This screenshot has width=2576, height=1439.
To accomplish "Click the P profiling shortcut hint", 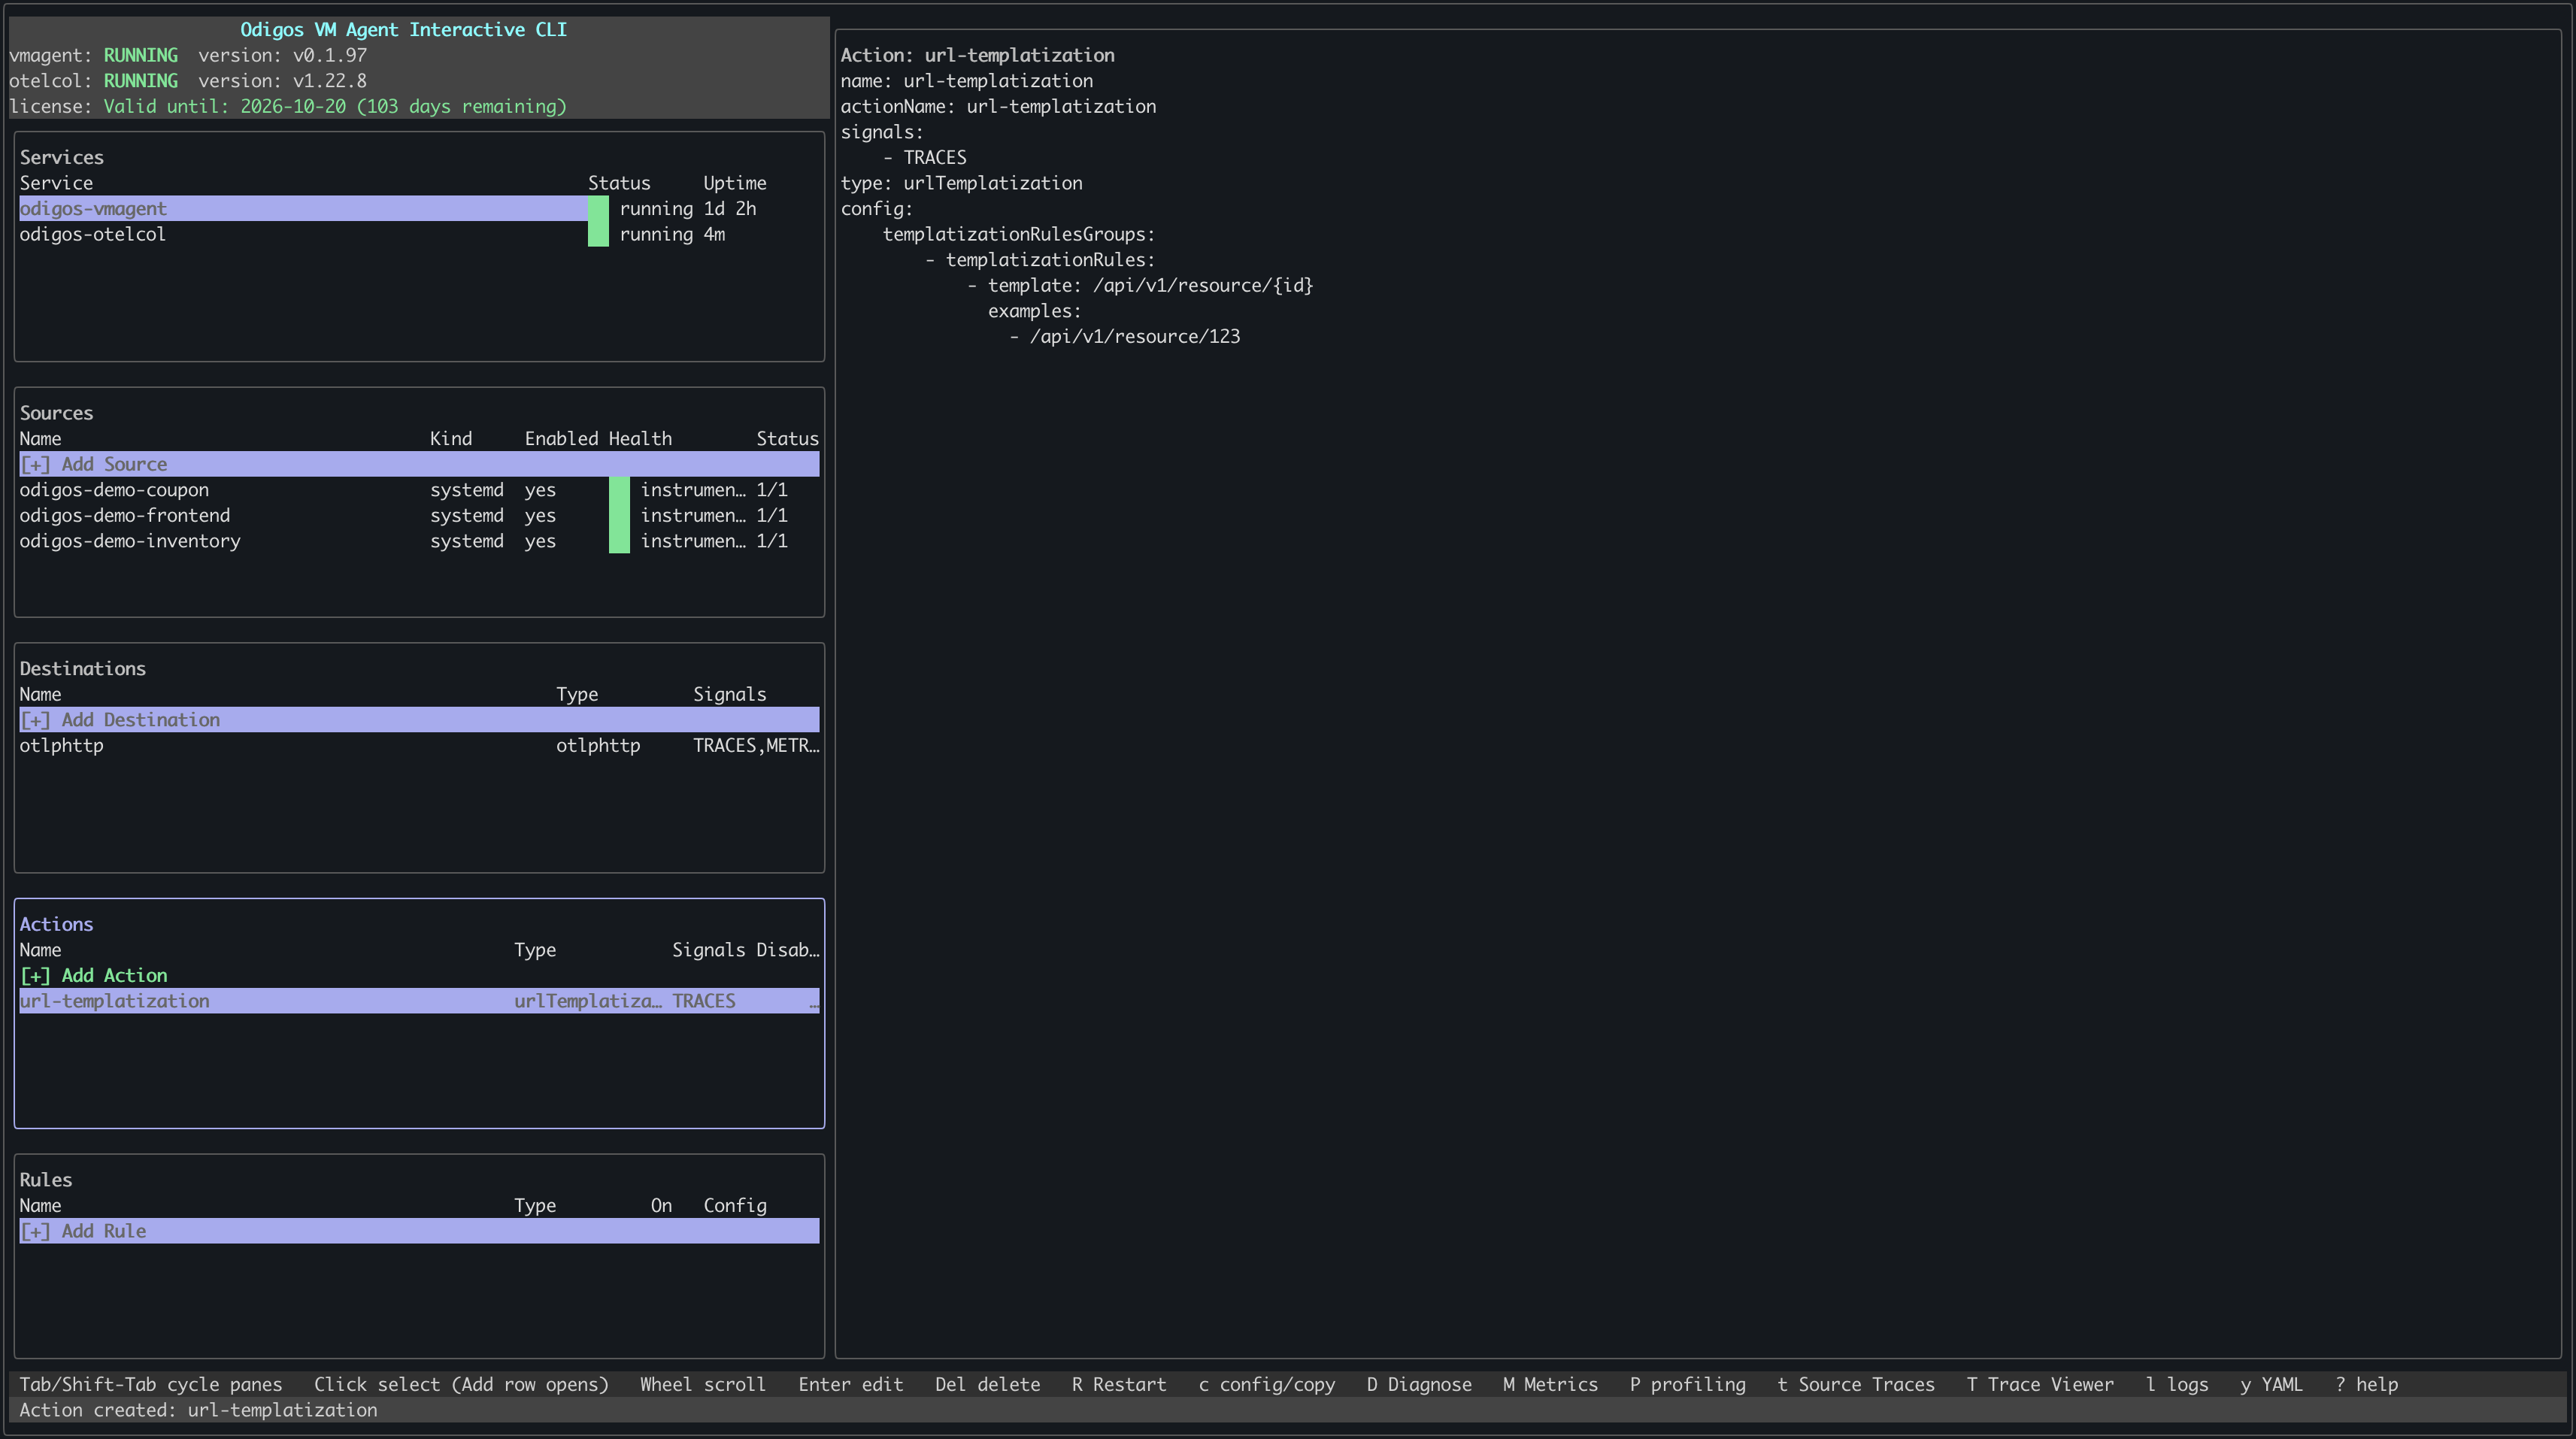I will 1687,1385.
